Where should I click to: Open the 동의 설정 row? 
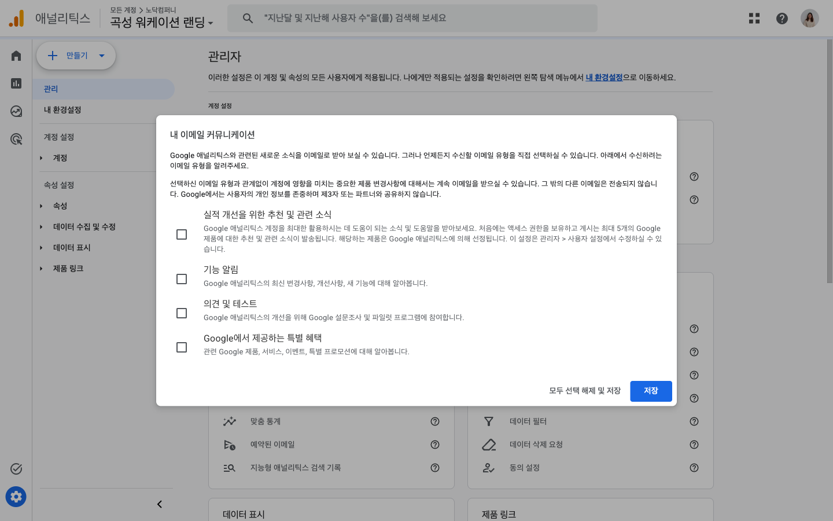point(590,468)
